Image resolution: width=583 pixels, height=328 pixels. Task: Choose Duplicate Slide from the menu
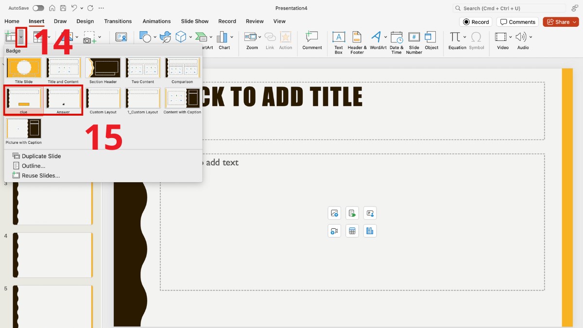(x=41, y=156)
